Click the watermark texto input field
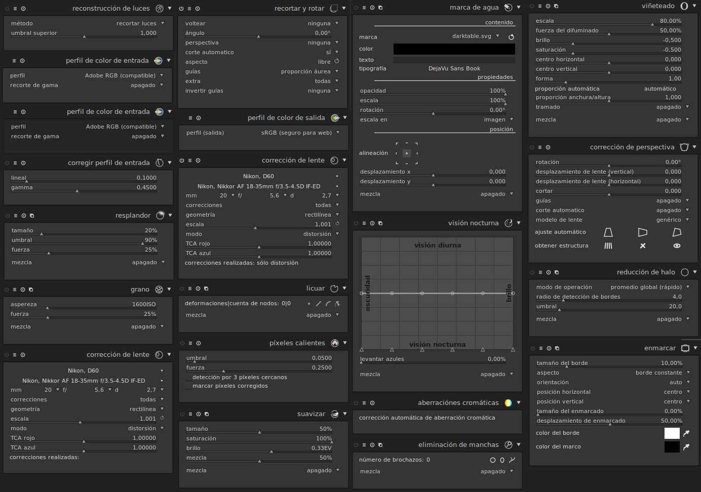 (x=454, y=60)
